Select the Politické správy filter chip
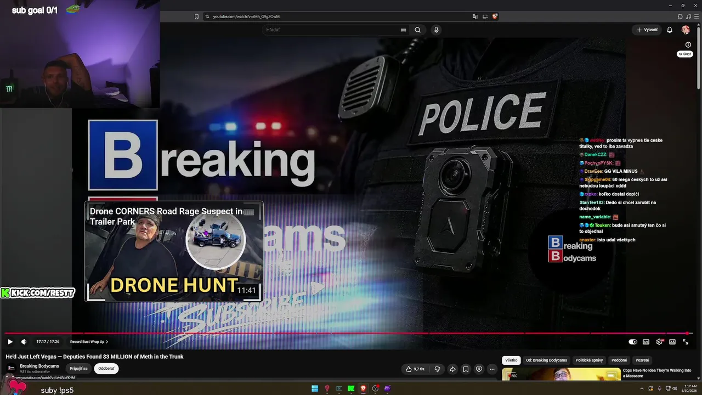This screenshot has height=395, width=702. pos(589,360)
